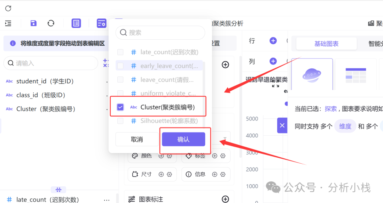Select Cluster（聚类簇编号）in left field list

[46, 109]
